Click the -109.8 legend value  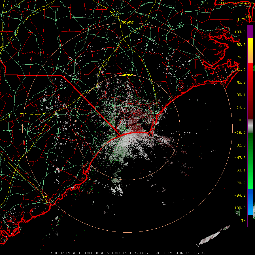(239, 208)
